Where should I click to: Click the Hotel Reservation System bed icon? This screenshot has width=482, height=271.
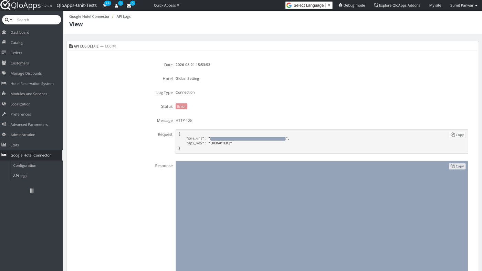[x=4, y=84]
